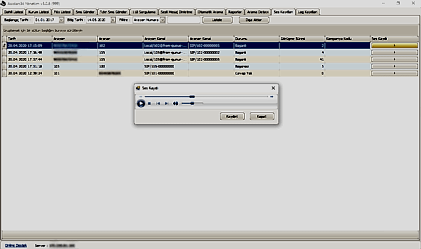
Task: Click the rewind icon on seek bar
Action: click(x=140, y=96)
